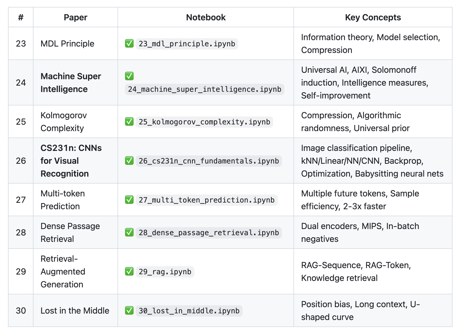This screenshot has height=335, width=460.
Task: Select the 25_kolmogorov_complexity.ipynb filename
Action: [x=204, y=122]
